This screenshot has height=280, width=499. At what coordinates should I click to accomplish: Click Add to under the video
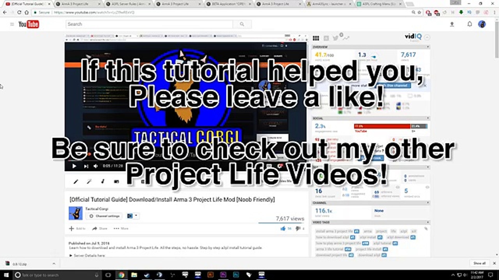pos(77,228)
